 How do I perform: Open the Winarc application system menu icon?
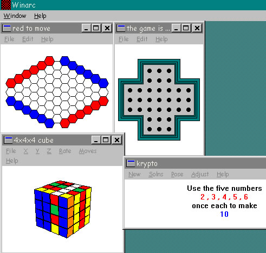tap(6, 5)
